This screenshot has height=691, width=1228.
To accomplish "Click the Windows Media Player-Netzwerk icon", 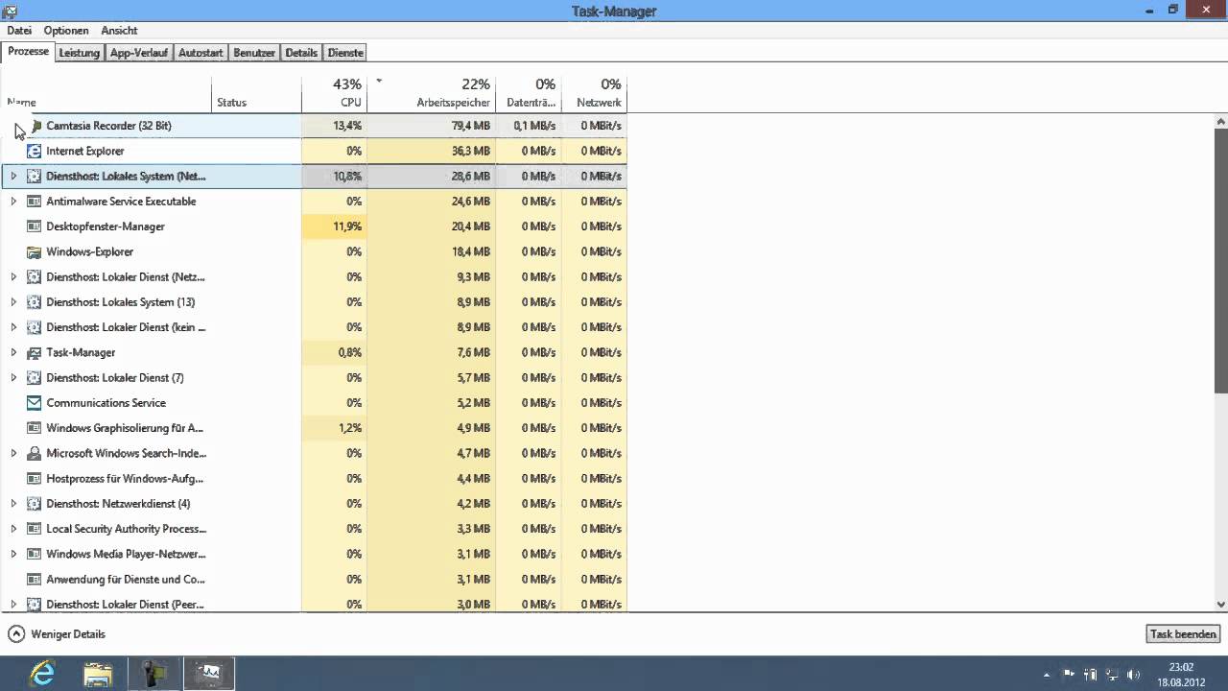I will (35, 554).
